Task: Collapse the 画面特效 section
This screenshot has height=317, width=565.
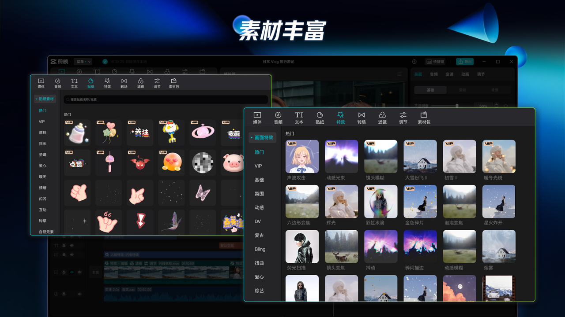Action: [263, 137]
